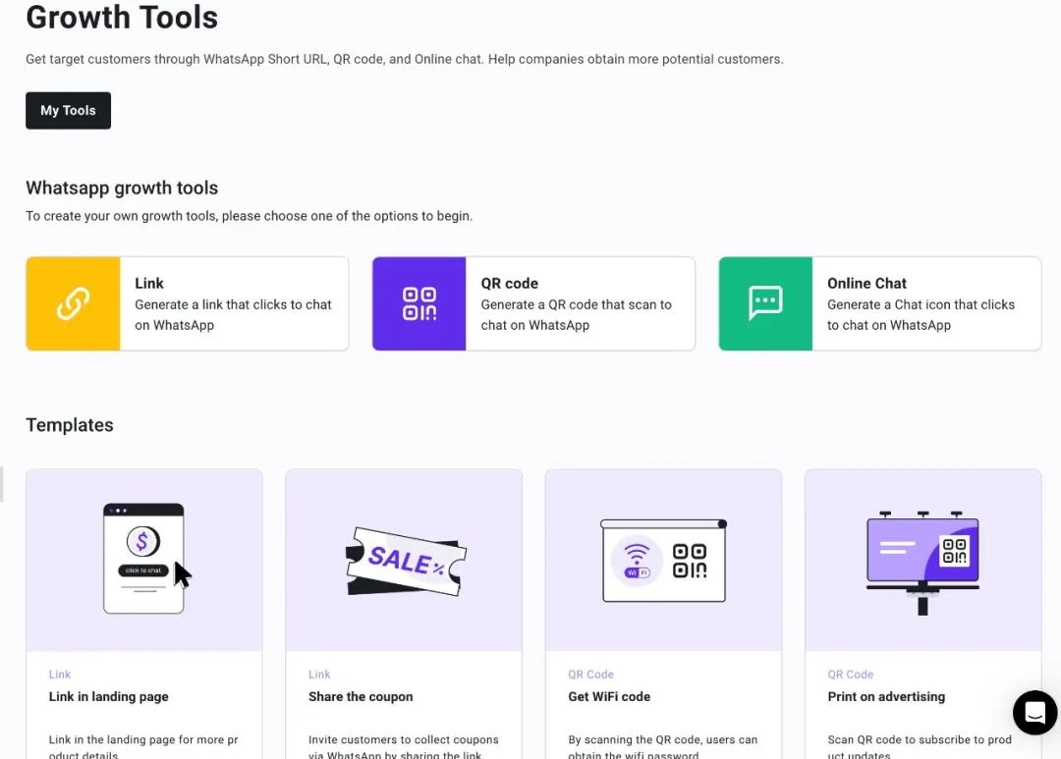Screen dimensions: 1061x759
Task: Click the Share the coupon title
Action: tap(361, 697)
